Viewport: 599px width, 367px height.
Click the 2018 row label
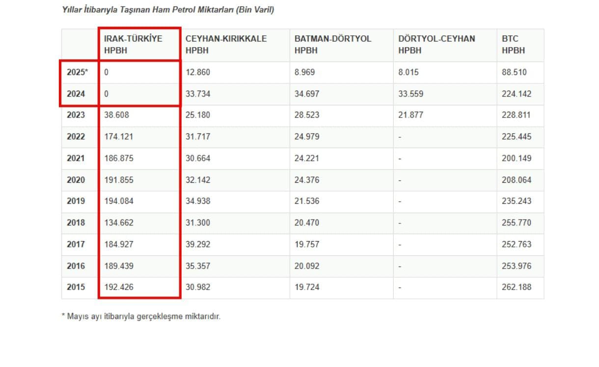tap(76, 222)
